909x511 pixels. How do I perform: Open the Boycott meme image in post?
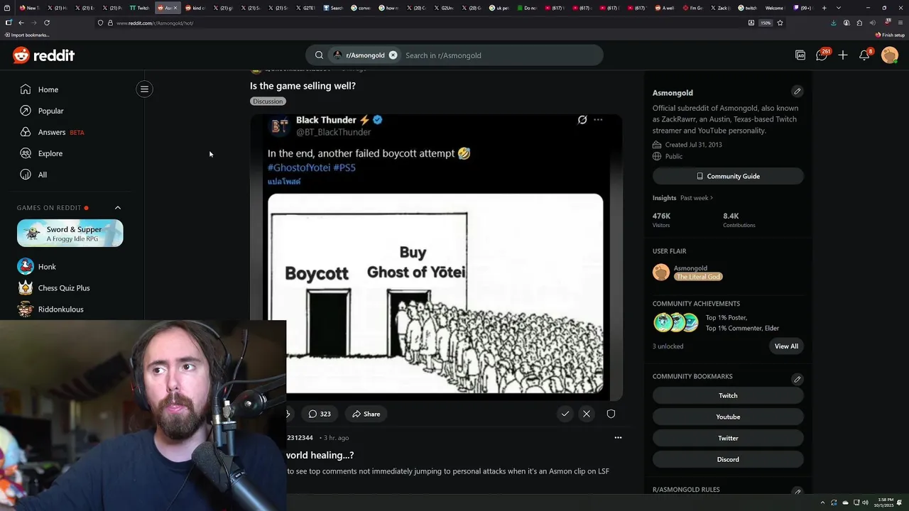click(x=435, y=294)
